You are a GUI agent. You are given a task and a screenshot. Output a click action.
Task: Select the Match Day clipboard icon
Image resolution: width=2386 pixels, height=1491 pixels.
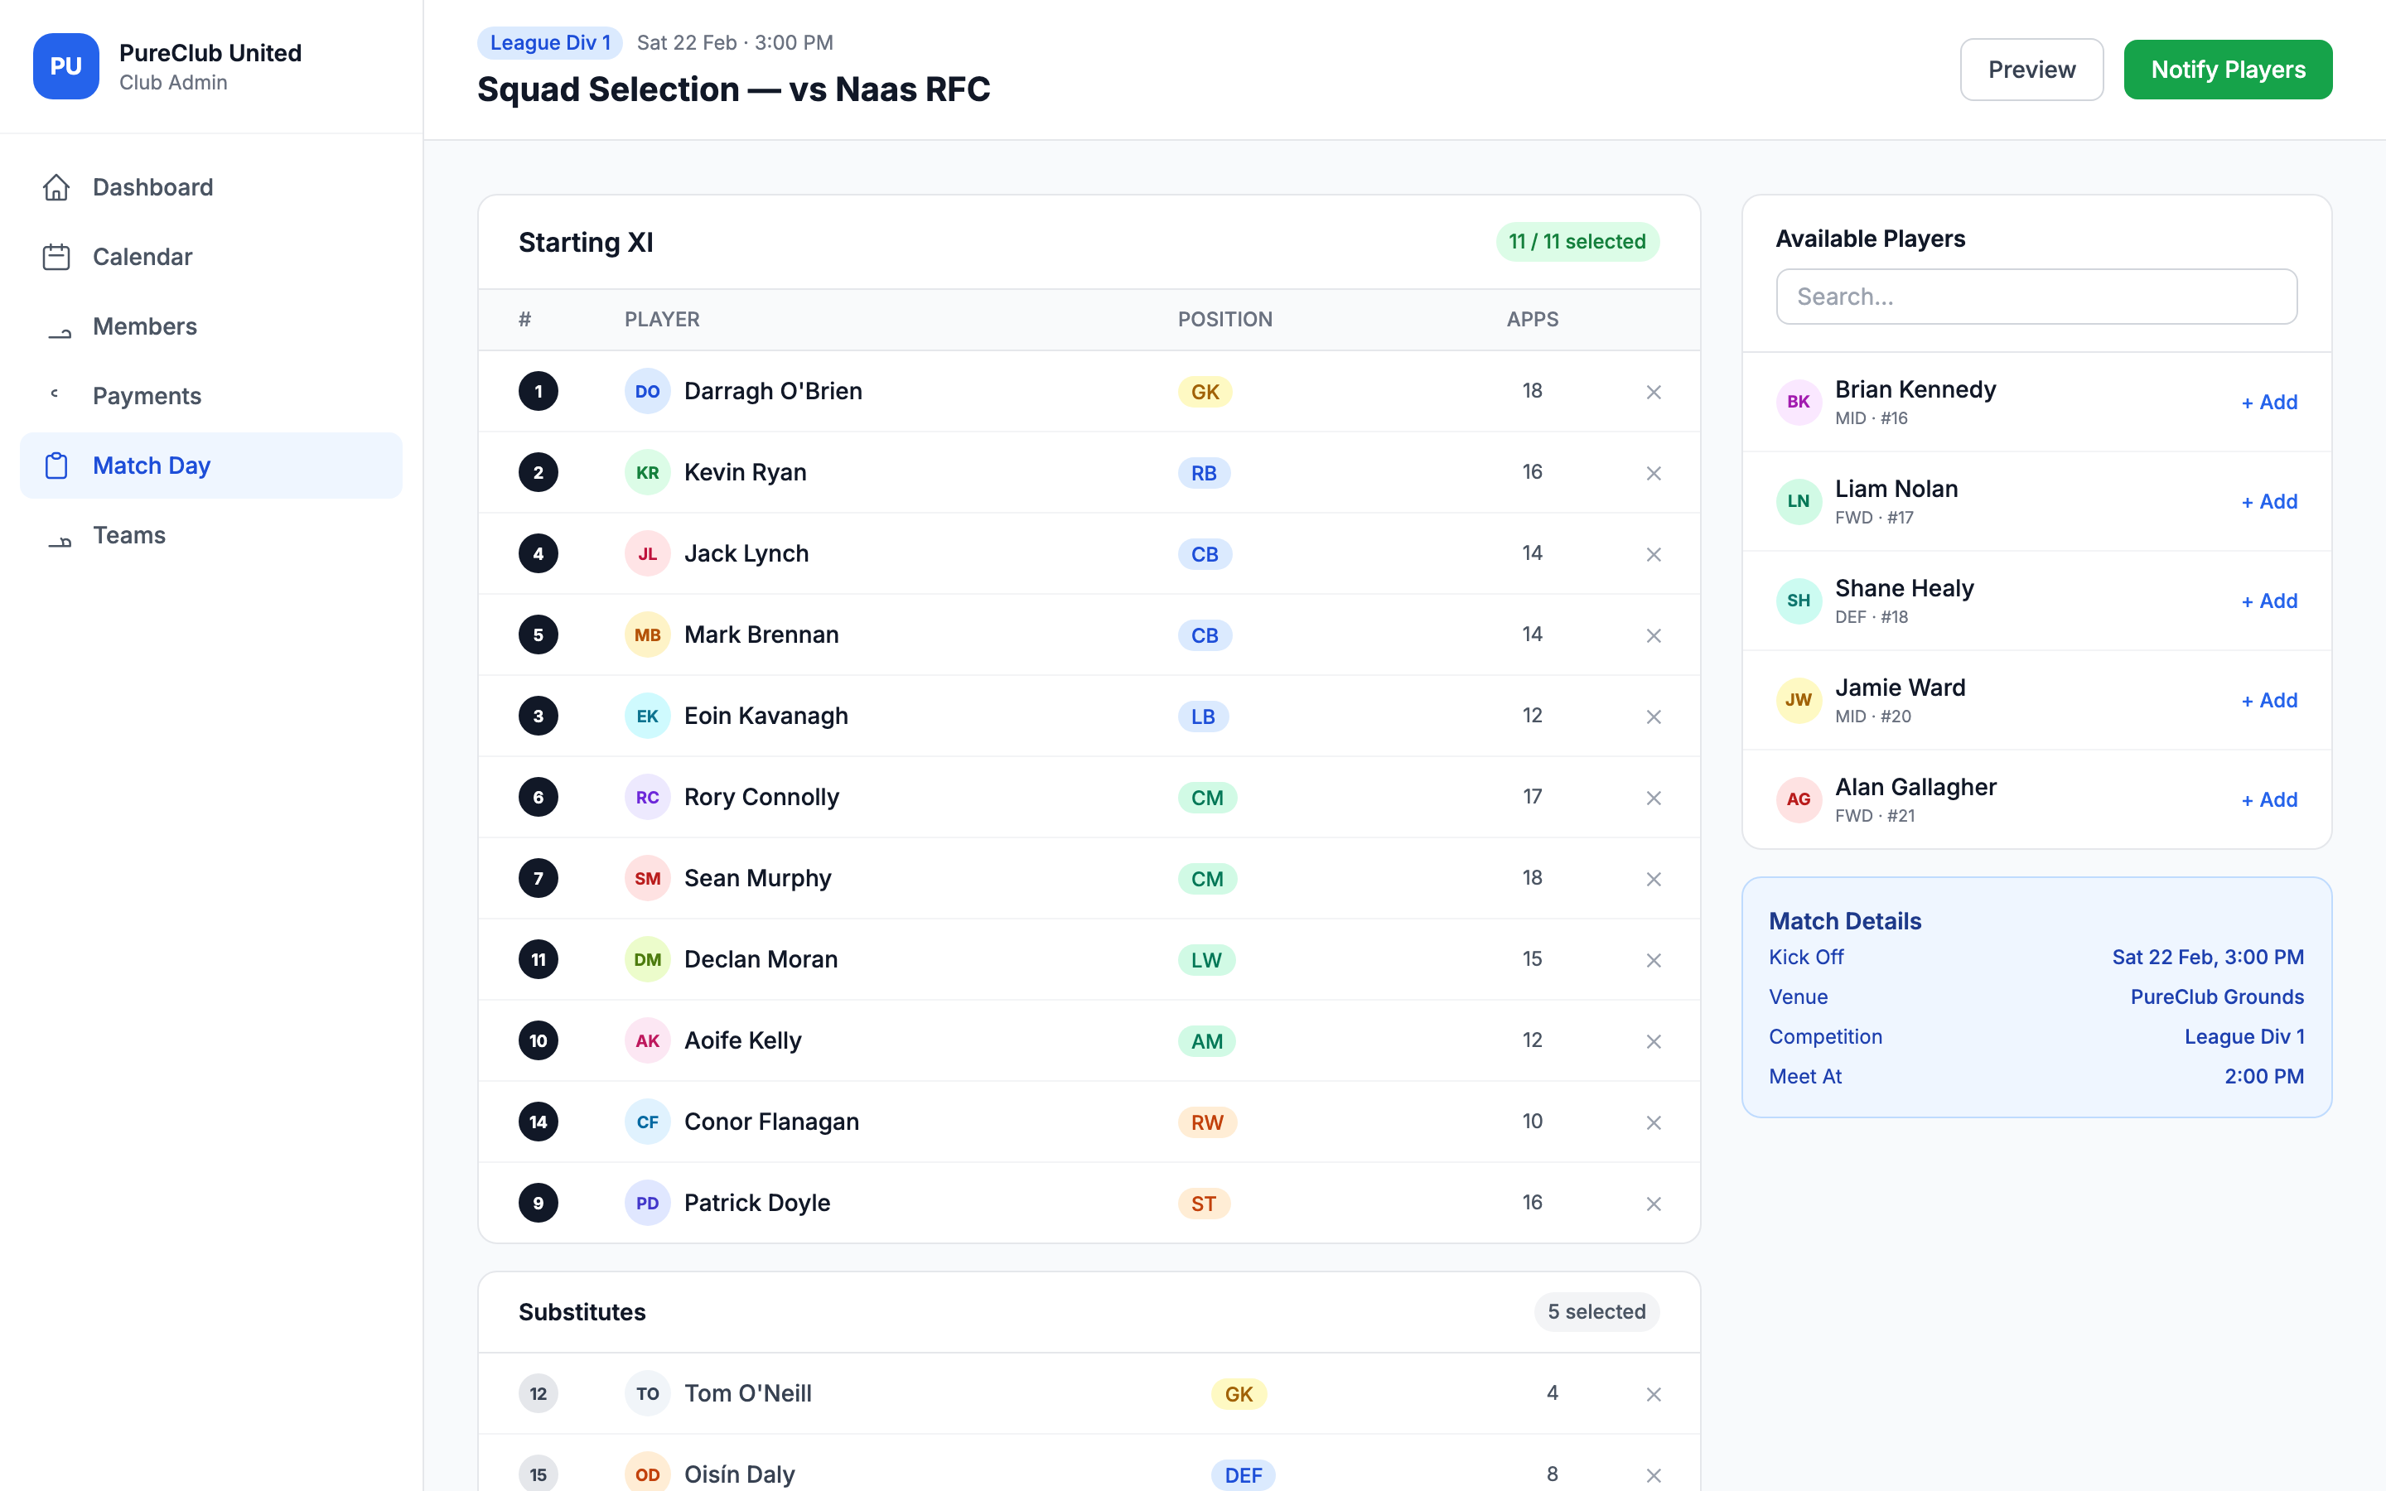click(x=56, y=466)
